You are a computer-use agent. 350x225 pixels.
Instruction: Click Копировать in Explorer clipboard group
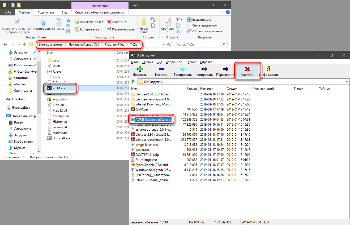pos(42,24)
